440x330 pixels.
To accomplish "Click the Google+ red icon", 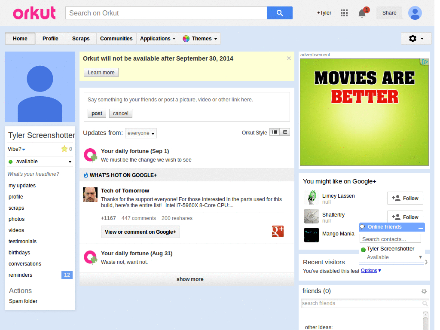I will coord(278,232).
